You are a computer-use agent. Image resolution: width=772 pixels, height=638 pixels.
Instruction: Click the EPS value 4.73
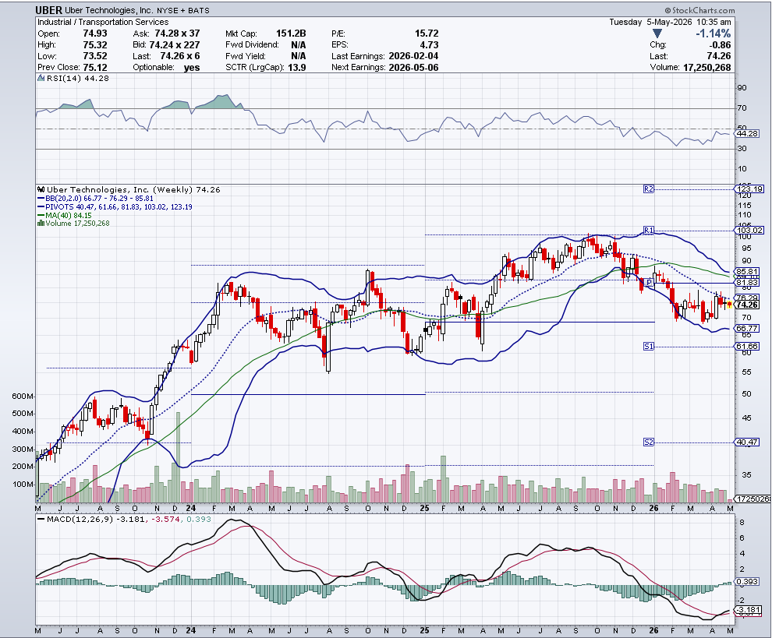click(x=430, y=44)
